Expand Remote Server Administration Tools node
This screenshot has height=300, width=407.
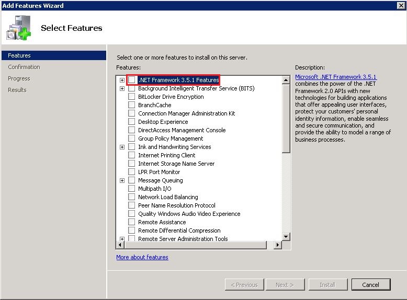122,239
